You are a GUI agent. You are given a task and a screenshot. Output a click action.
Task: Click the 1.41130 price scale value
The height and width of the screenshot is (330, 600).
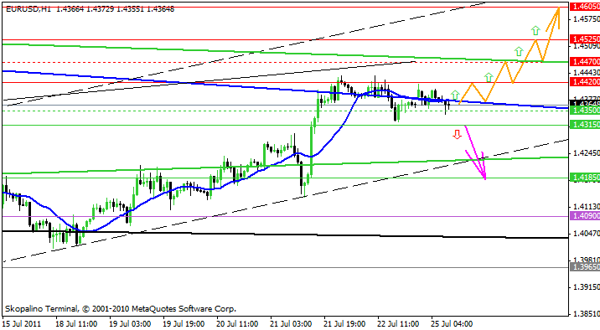coord(587,207)
